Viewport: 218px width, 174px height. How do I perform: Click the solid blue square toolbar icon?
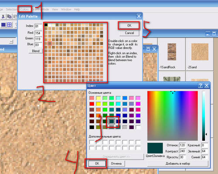[x=3, y=25]
